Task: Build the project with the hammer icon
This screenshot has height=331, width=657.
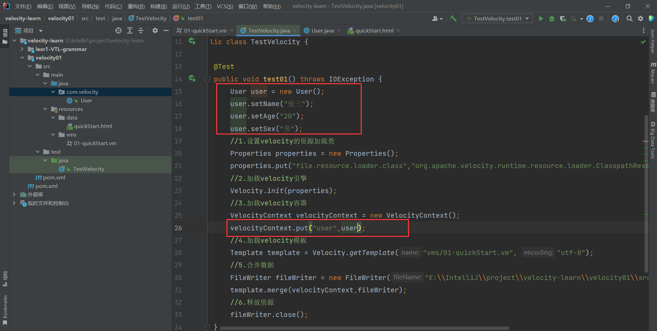Action: [x=453, y=18]
